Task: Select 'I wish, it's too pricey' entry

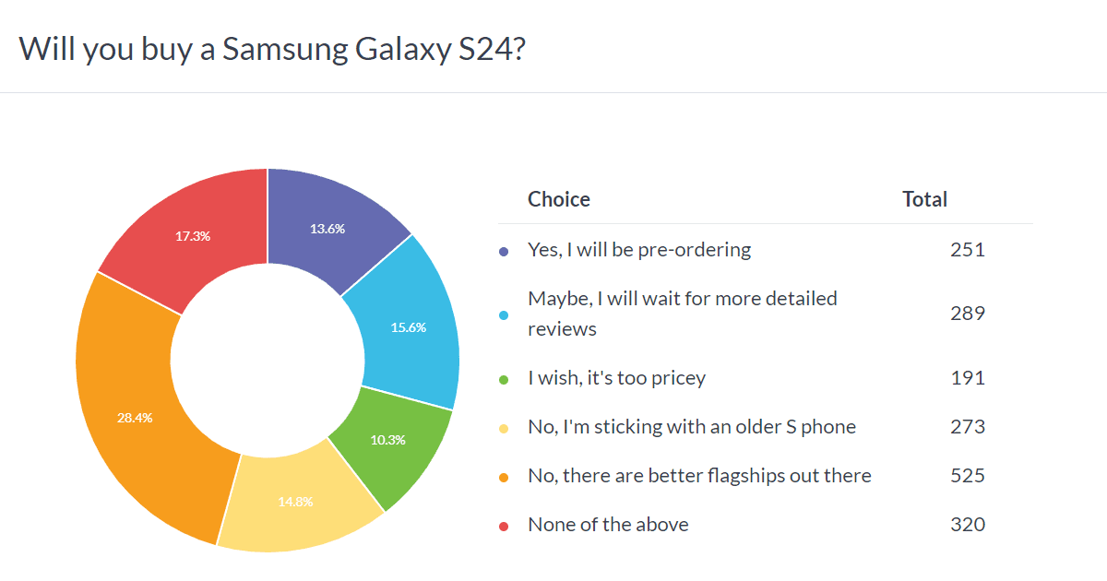Action: click(x=616, y=377)
